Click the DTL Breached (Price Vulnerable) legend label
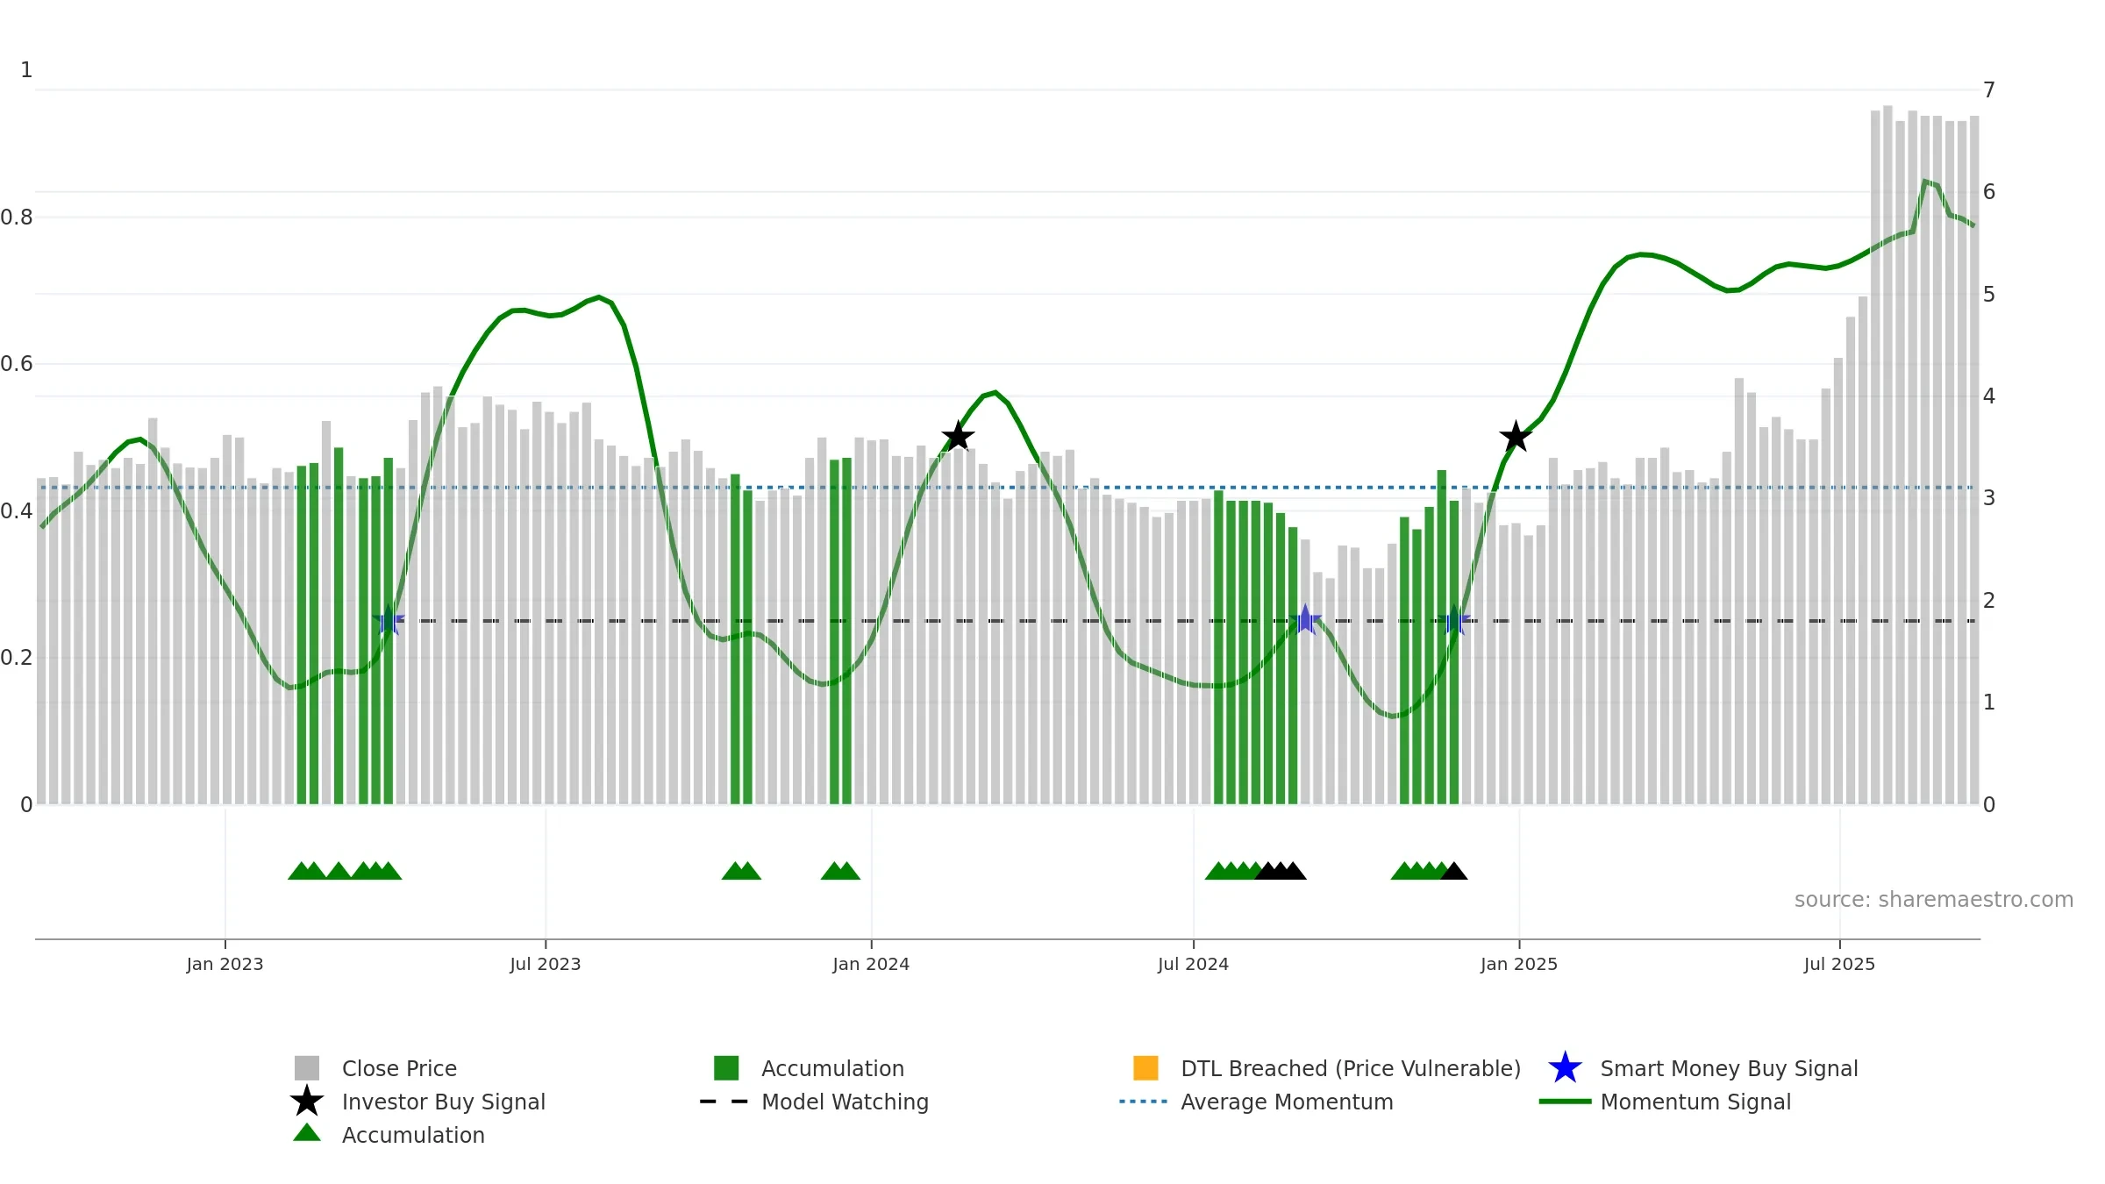The height and width of the screenshot is (1184, 2105). (x=1351, y=1068)
